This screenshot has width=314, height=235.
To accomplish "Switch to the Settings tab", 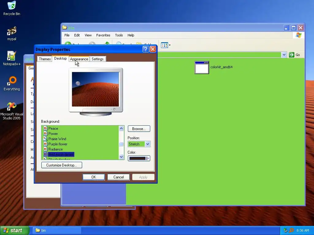I will click(98, 59).
